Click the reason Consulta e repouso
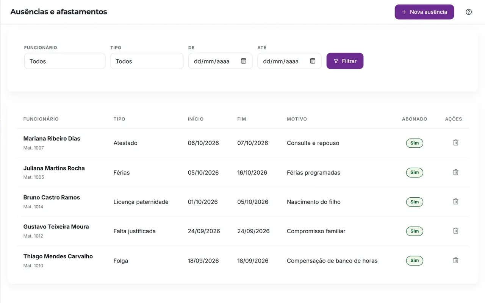 pyautogui.click(x=313, y=143)
